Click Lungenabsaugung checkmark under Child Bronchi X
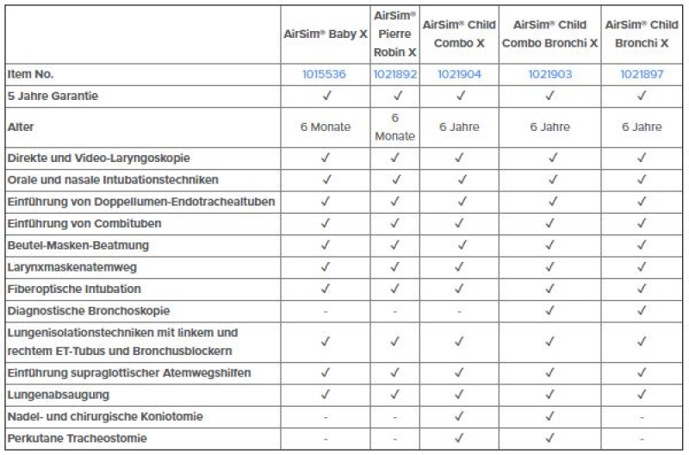Image resolution: width=689 pixels, height=455 pixels. pyautogui.click(x=642, y=395)
